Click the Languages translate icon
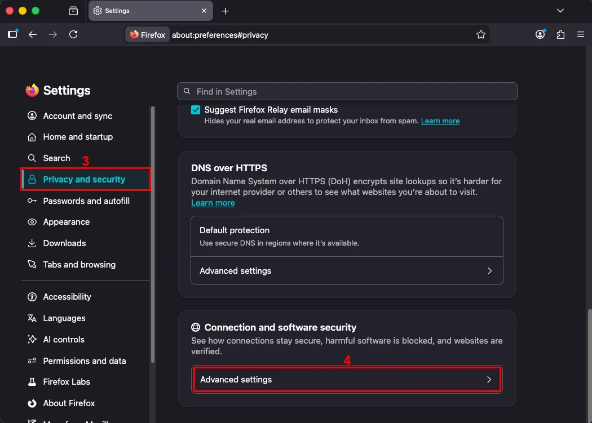This screenshot has width=592, height=423. (x=32, y=318)
